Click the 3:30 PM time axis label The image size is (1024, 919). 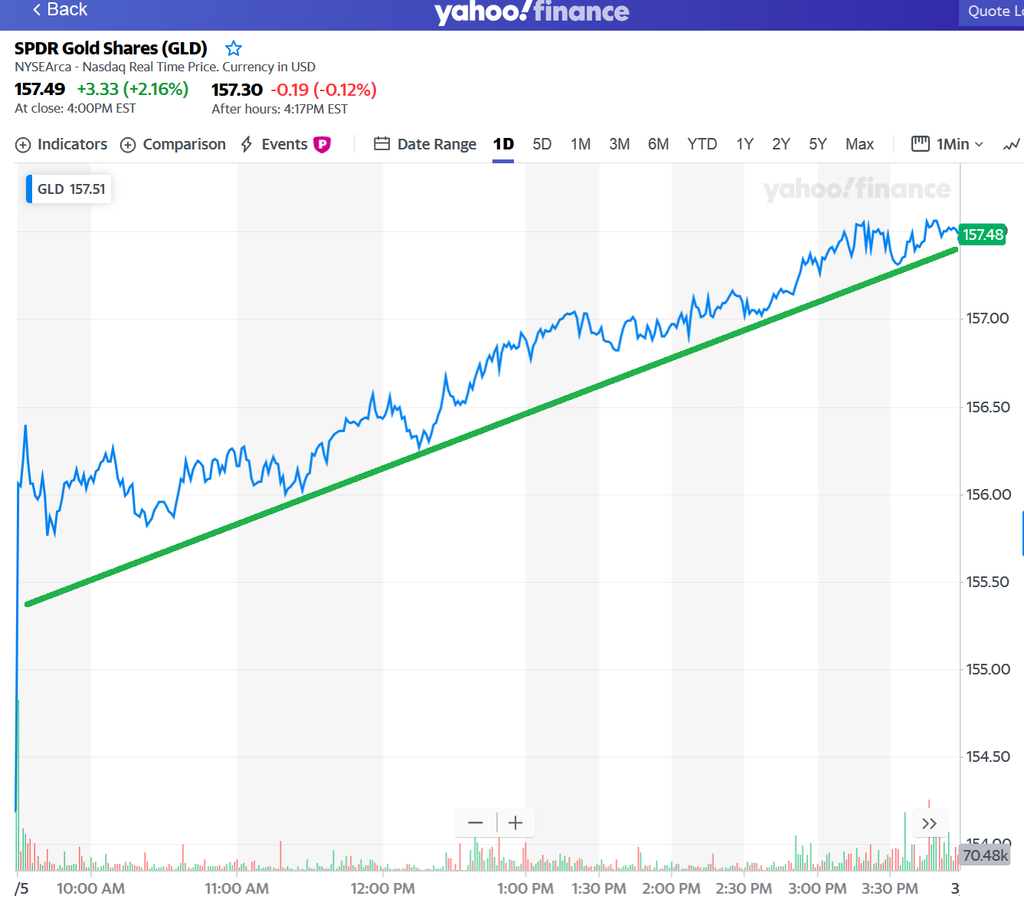tap(890, 888)
